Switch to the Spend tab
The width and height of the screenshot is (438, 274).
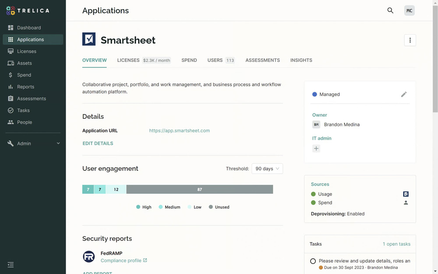[x=189, y=60]
